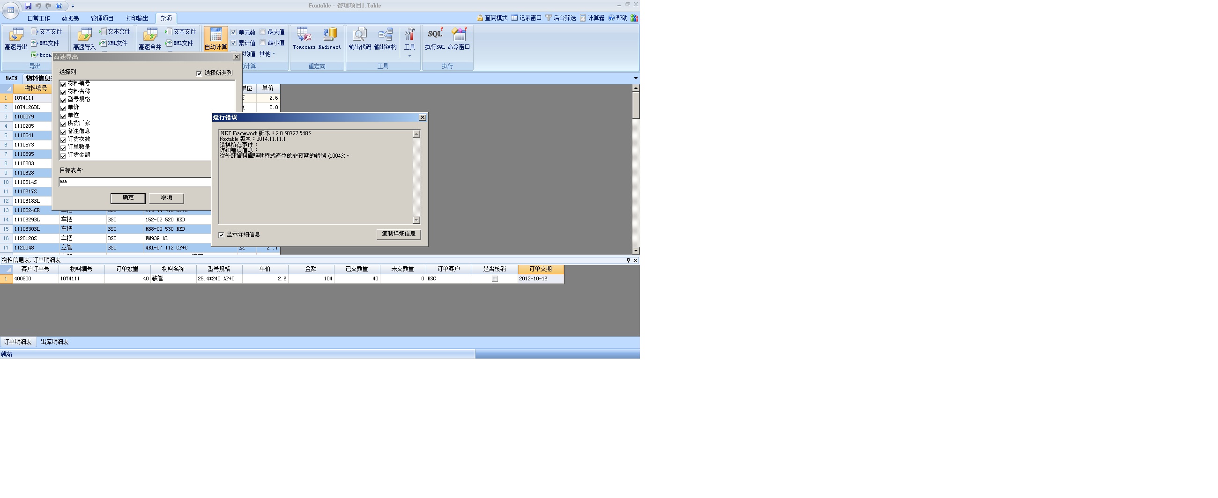The image size is (1218, 498).
Task: Click the Redirect database icon
Action: click(329, 38)
